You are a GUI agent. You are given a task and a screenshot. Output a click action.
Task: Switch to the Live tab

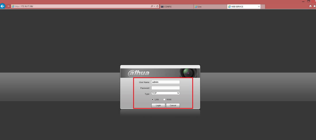tap(210, 6)
